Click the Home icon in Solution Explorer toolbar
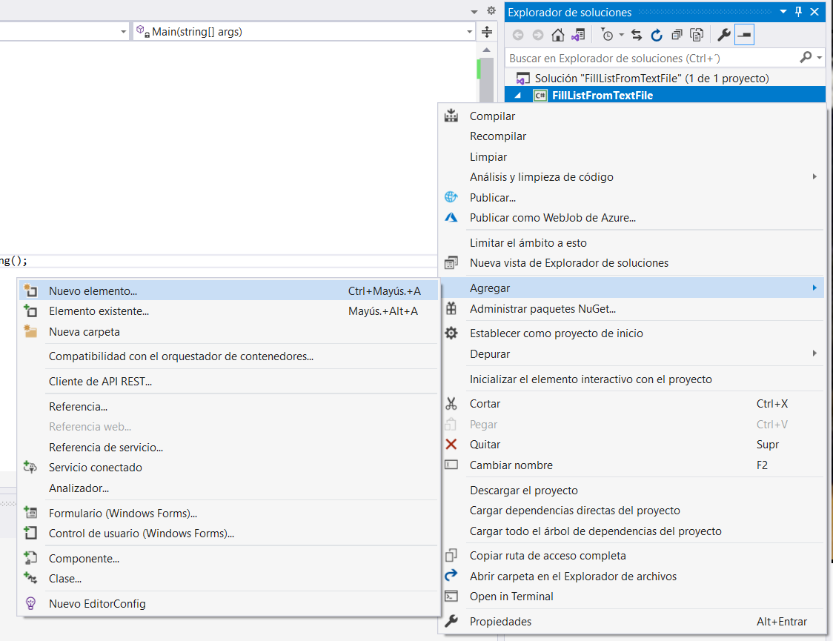Screen dimensions: 833x641 click(x=558, y=35)
